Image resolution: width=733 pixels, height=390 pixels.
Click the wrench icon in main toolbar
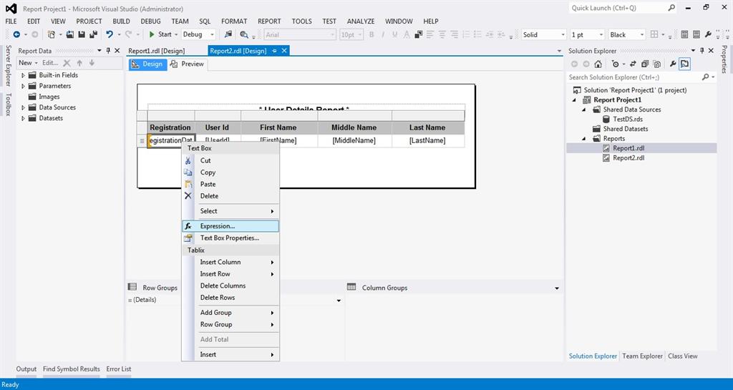(x=708, y=34)
